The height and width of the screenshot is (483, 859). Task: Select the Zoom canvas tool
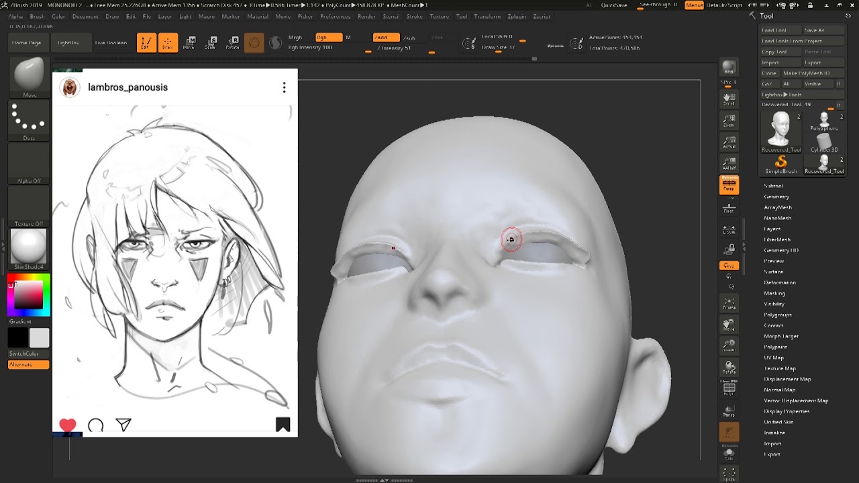(x=729, y=121)
